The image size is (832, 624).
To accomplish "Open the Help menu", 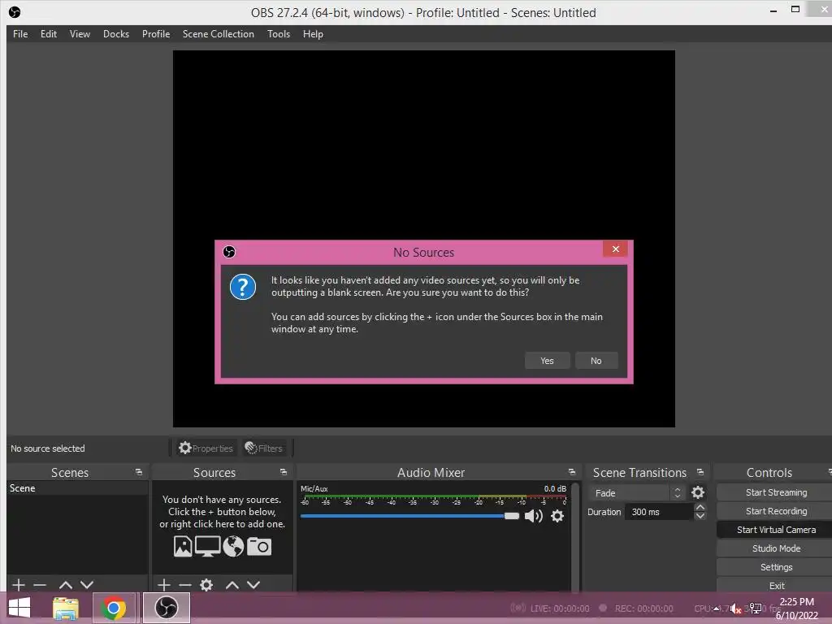I will [313, 34].
